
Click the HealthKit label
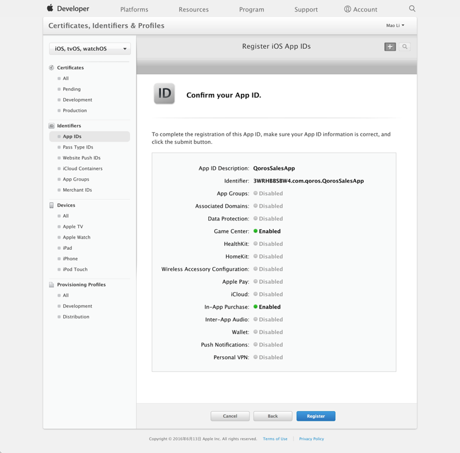click(x=236, y=243)
